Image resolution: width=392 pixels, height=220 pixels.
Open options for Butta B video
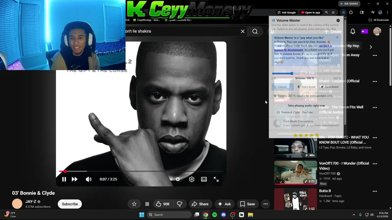tap(375, 191)
